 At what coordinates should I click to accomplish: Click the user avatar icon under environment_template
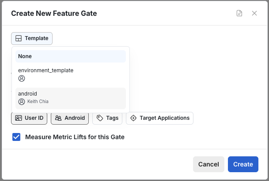22,78
